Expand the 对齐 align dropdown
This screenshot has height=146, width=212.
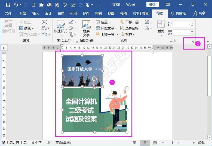[134, 35]
